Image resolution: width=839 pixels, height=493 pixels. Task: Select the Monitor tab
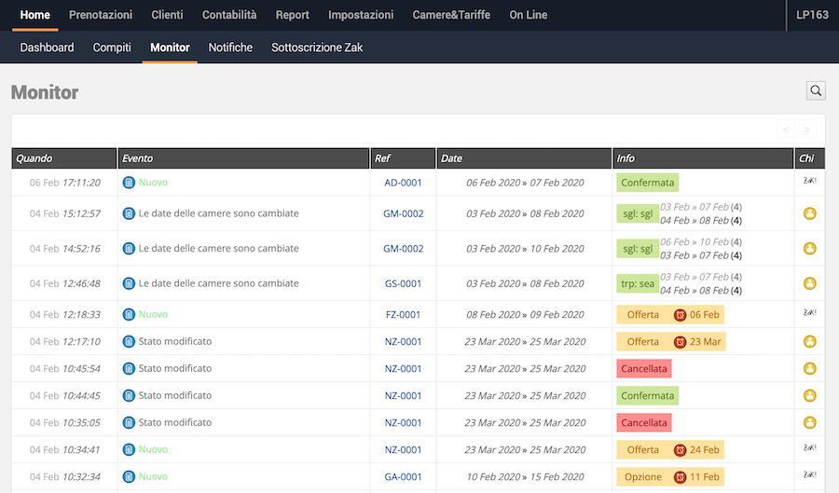[x=170, y=48]
